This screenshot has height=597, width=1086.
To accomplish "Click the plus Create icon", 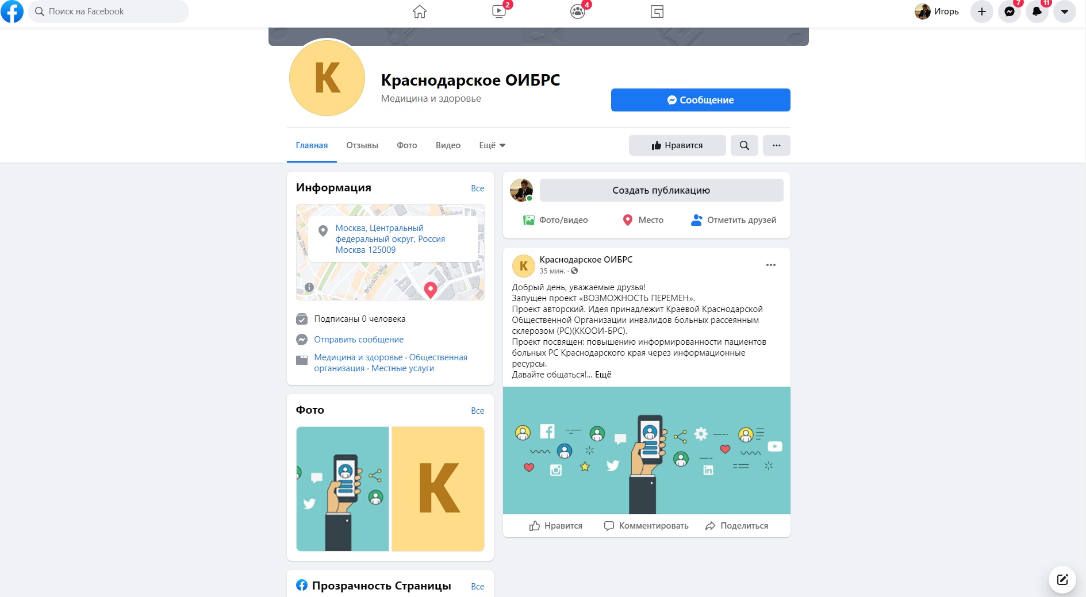I will 982,11.
